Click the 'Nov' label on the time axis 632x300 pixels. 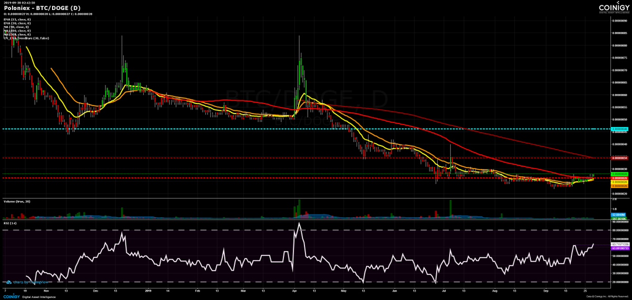click(46, 291)
